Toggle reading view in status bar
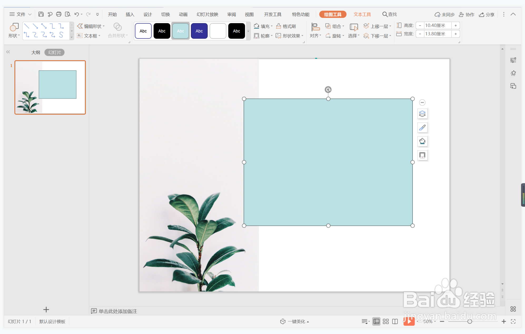The height and width of the screenshot is (334, 525). pyautogui.click(x=395, y=321)
